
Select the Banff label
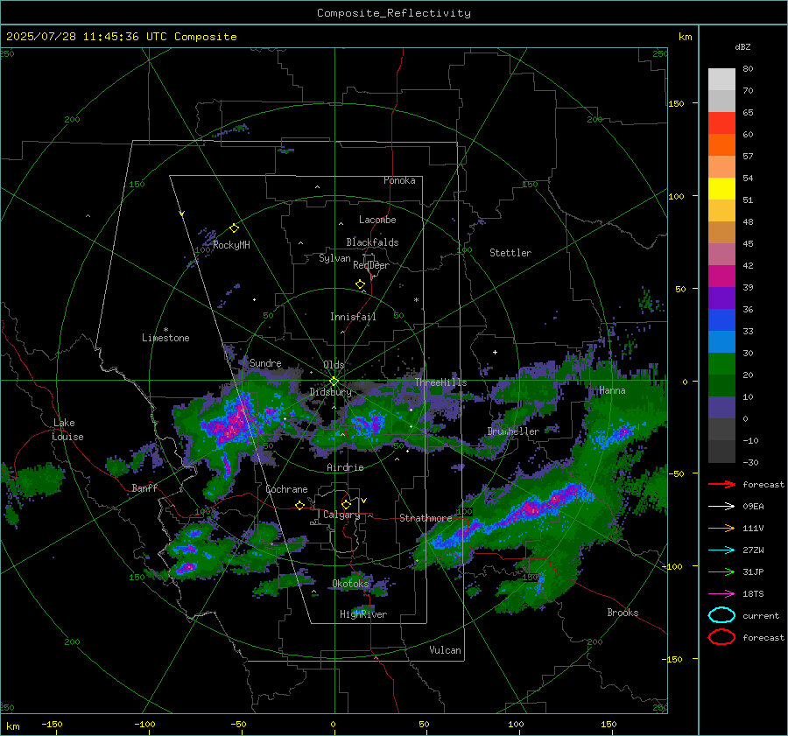(144, 487)
